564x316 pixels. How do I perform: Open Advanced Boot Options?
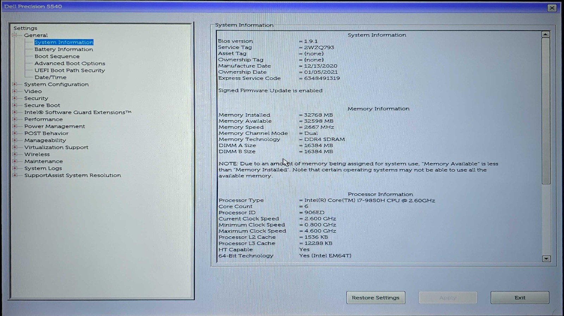tap(70, 63)
